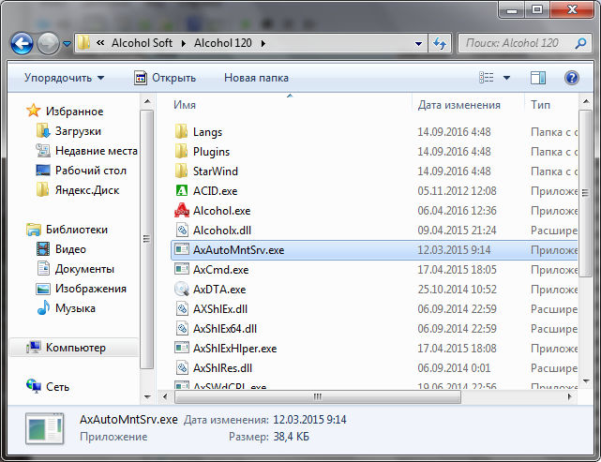The height and width of the screenshot is (462, 601).
Task: Expand arrow after Alcohol 120 breadcrumb
Action: pos(263,43)
